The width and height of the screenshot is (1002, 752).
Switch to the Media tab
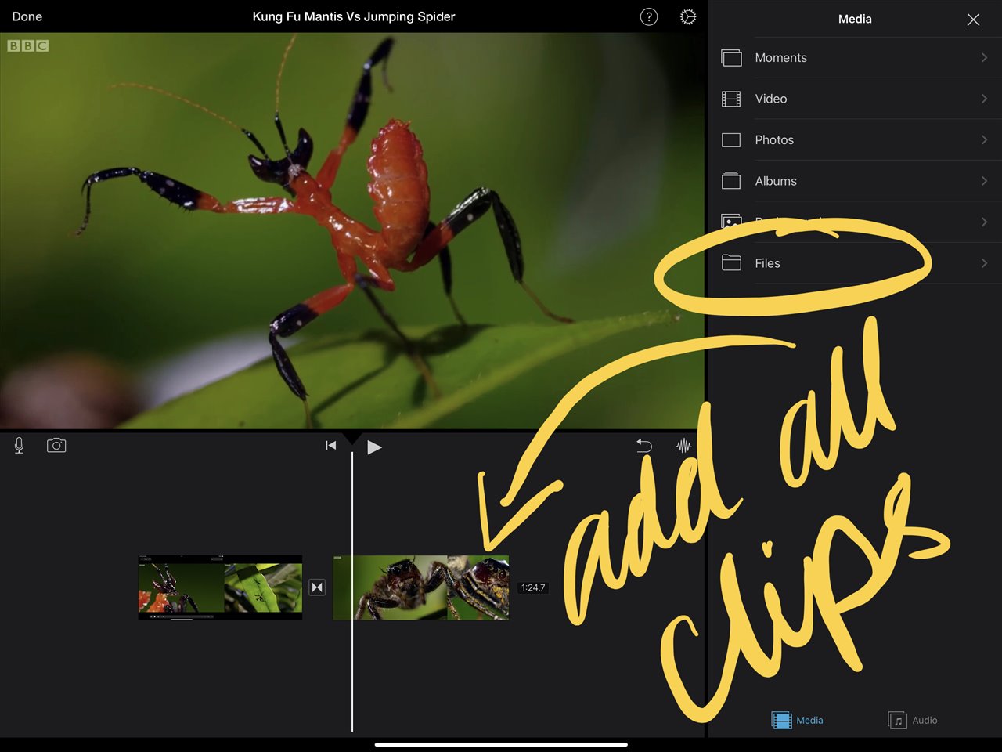(797, 720)
